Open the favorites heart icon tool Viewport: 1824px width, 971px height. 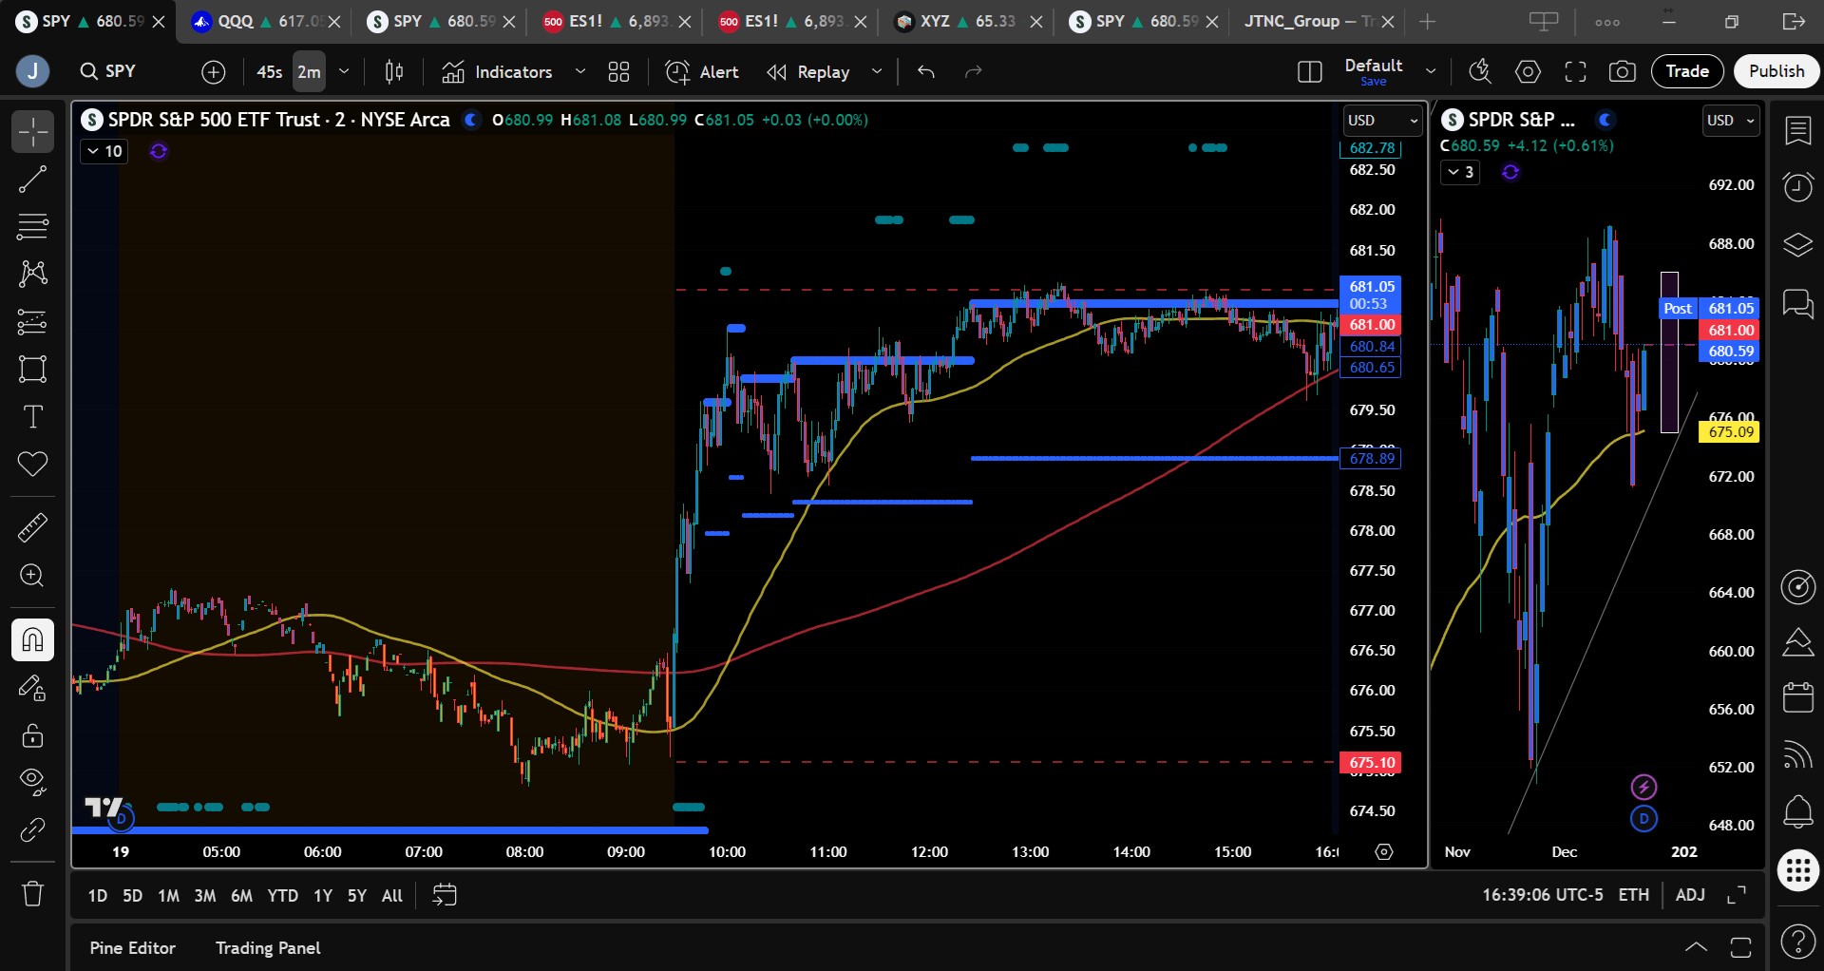(32, 465)
